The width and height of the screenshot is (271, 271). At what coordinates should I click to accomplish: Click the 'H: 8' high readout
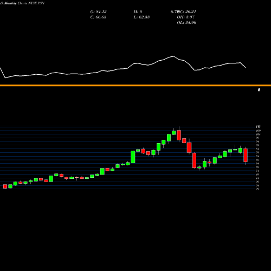click(138, 12)
